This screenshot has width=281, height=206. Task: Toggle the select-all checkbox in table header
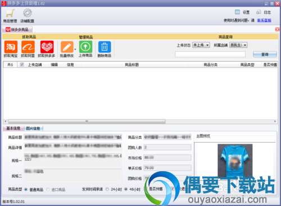(22, 65)
